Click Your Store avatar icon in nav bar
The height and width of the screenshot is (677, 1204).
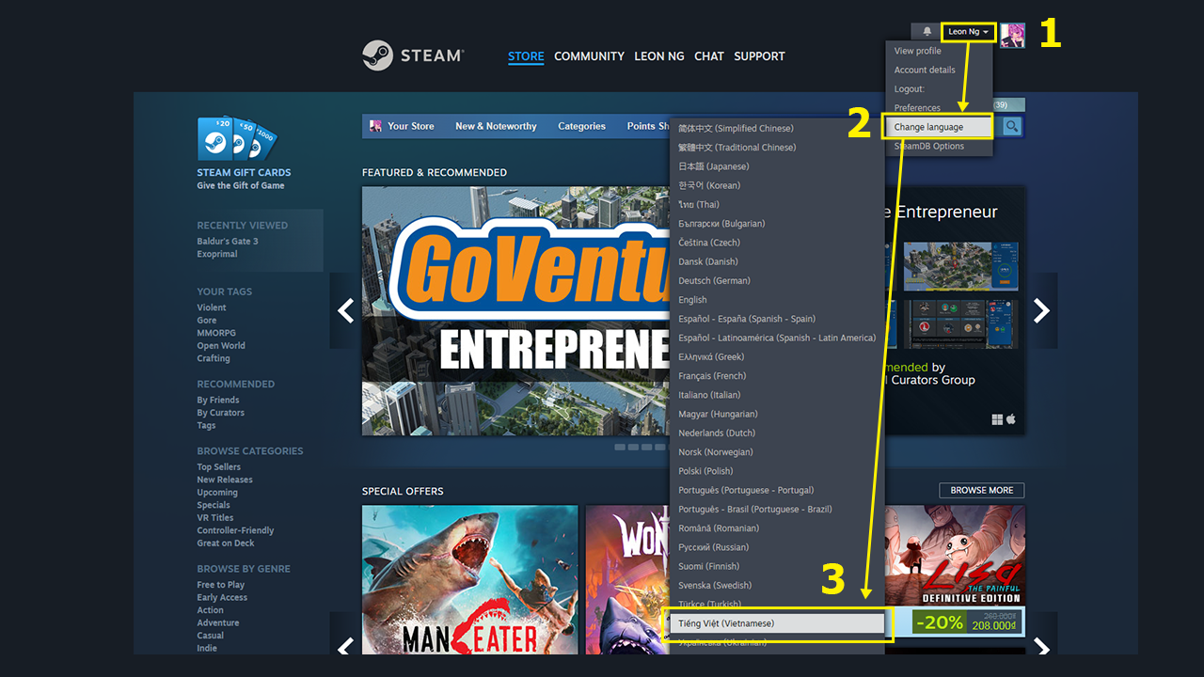[x=375, y=126]
